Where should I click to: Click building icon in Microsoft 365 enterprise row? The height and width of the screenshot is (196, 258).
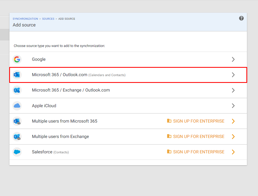coord(169,121)
